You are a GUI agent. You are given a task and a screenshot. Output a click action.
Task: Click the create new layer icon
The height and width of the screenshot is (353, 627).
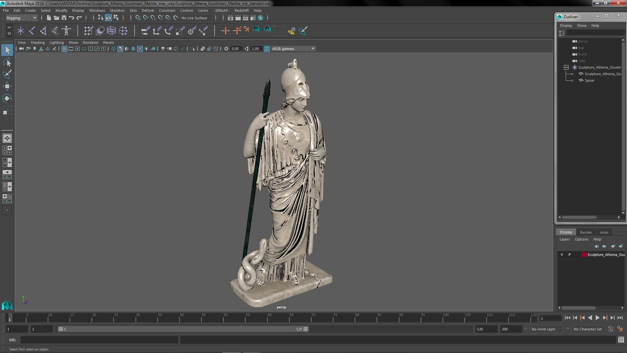click(613, 246)
